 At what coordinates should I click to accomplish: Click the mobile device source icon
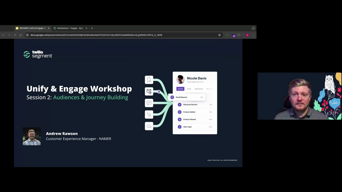pos(149,80)
